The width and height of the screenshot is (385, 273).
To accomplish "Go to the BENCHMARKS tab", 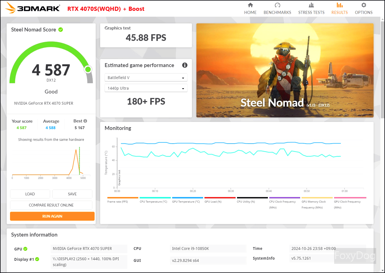I will click(277, 13).
